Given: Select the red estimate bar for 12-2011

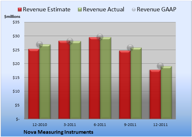Looking at the screenshot, I should point(155,94).
